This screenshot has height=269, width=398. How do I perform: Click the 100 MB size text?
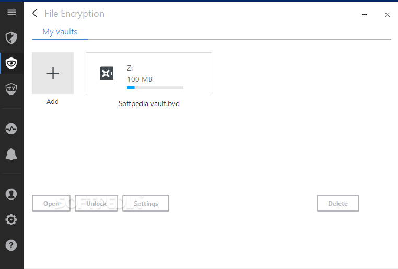coord(140,79)
